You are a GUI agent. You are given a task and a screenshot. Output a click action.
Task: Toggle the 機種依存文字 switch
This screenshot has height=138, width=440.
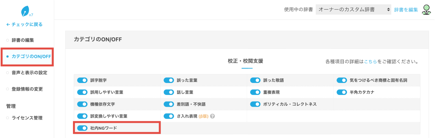coord(82,104)
